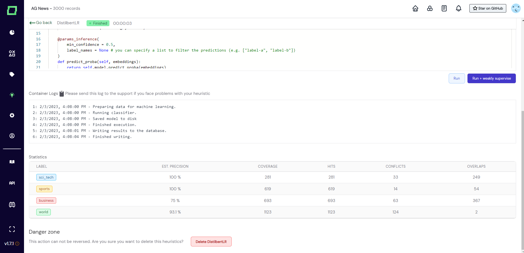Click the HITS column header

click(x=331, y=166)
